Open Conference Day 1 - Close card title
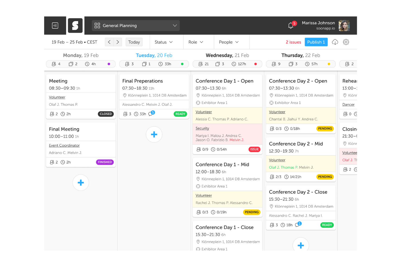 coord(225,227)
